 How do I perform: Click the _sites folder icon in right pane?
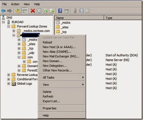tap(58, 27)
